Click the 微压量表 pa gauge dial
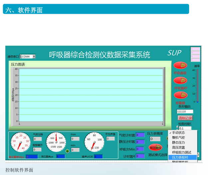208x175 pixels. tap(56, 143)
